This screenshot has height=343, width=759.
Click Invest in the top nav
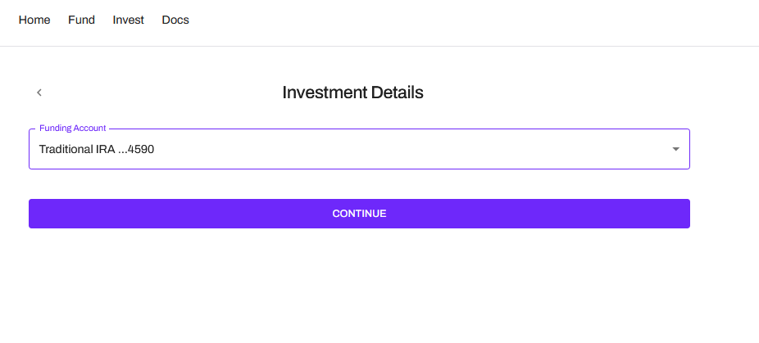128,20
